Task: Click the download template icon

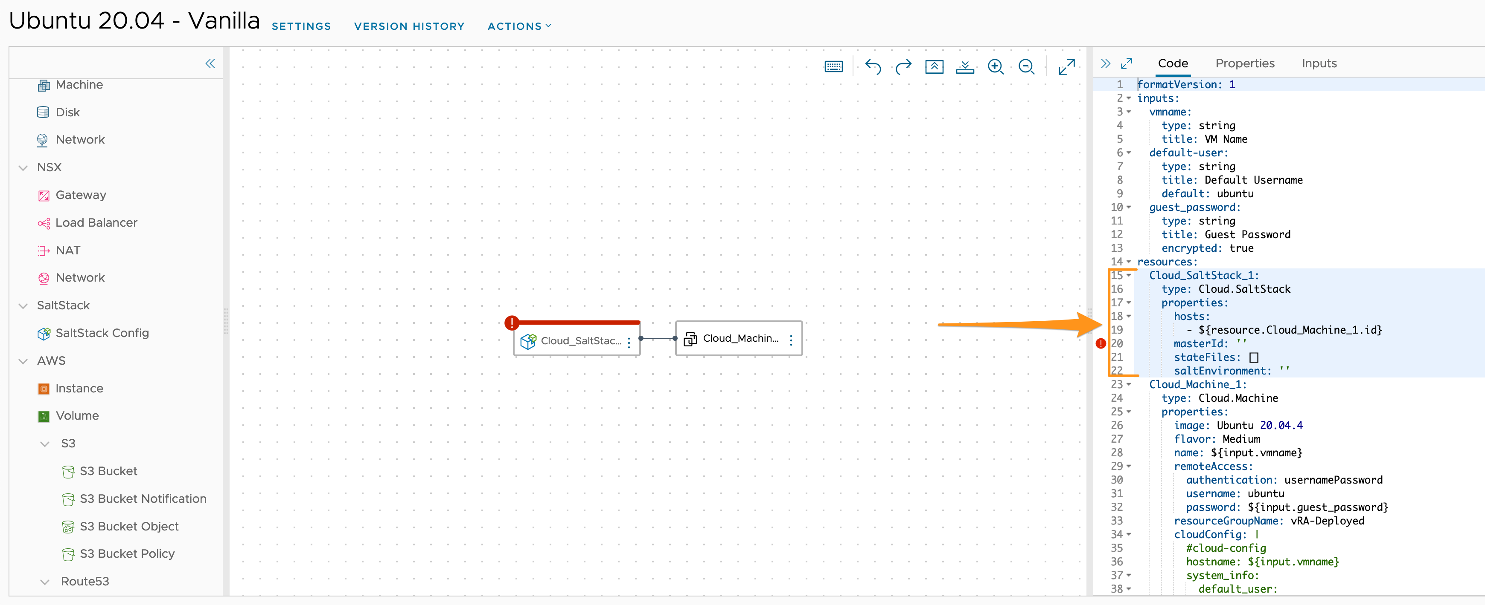Action: click(x=965, y=67)
